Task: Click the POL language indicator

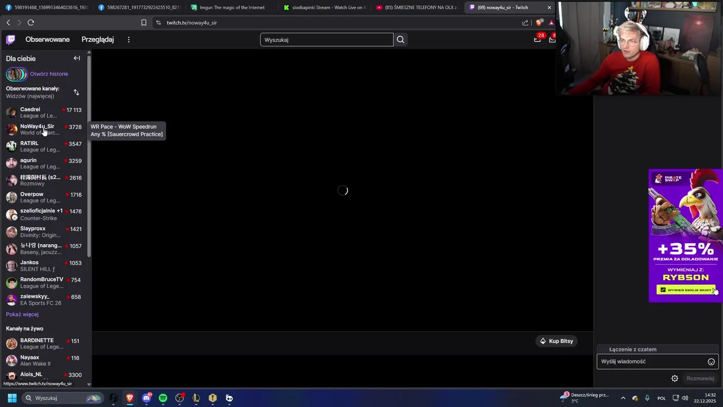Action: tap(661, 398)
